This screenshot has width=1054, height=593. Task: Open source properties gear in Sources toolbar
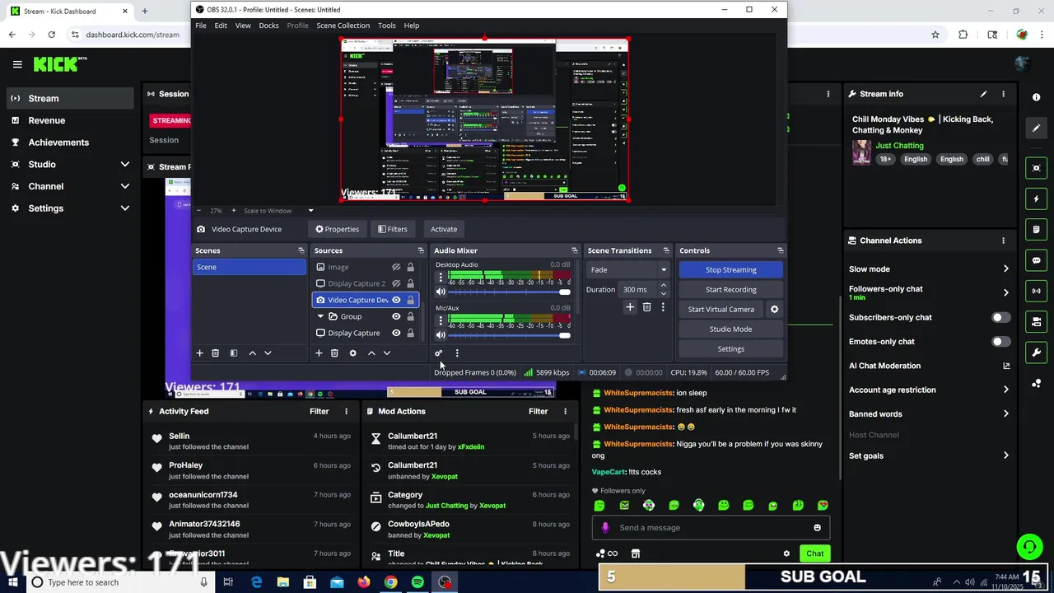tap(353, 353)
